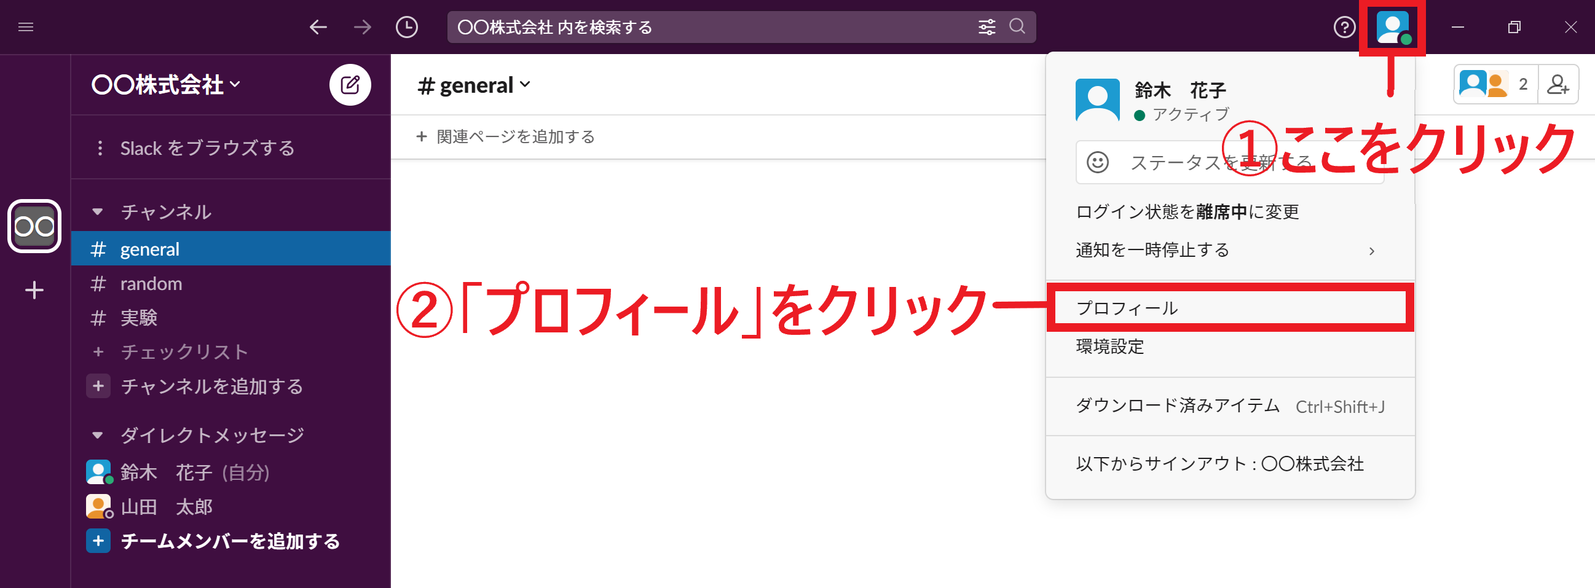Select the 〇〇 workspace icon in the rail
Image resolution: width=1595 pixels, height=588 pixels.
34,225
